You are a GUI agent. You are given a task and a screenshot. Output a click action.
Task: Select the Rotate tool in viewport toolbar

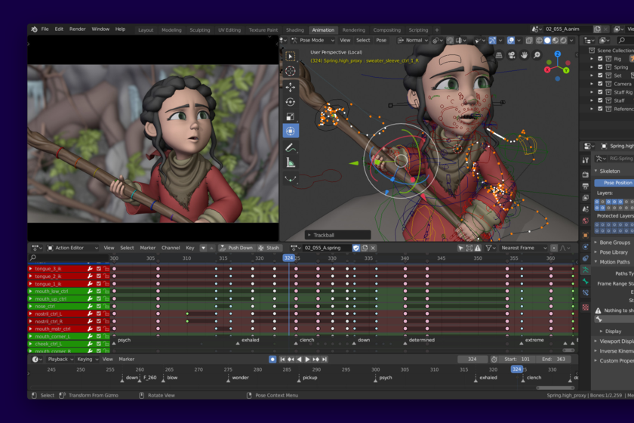[x=291, y=102]
